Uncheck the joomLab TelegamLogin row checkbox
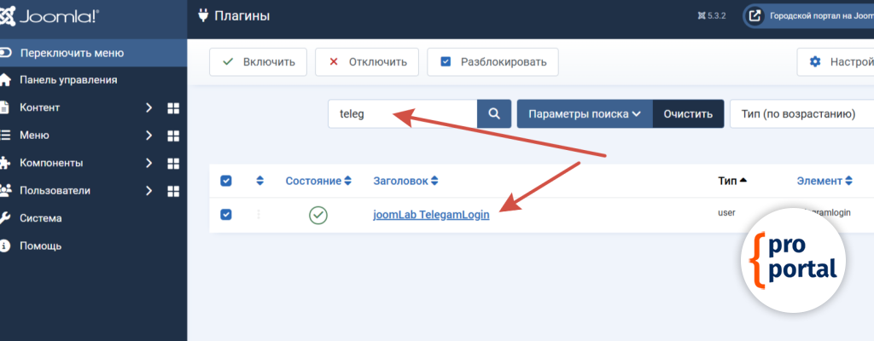Image resolution: width=874 pixels, height=341 pixels. pyautogui.click(x=226, y=215)
